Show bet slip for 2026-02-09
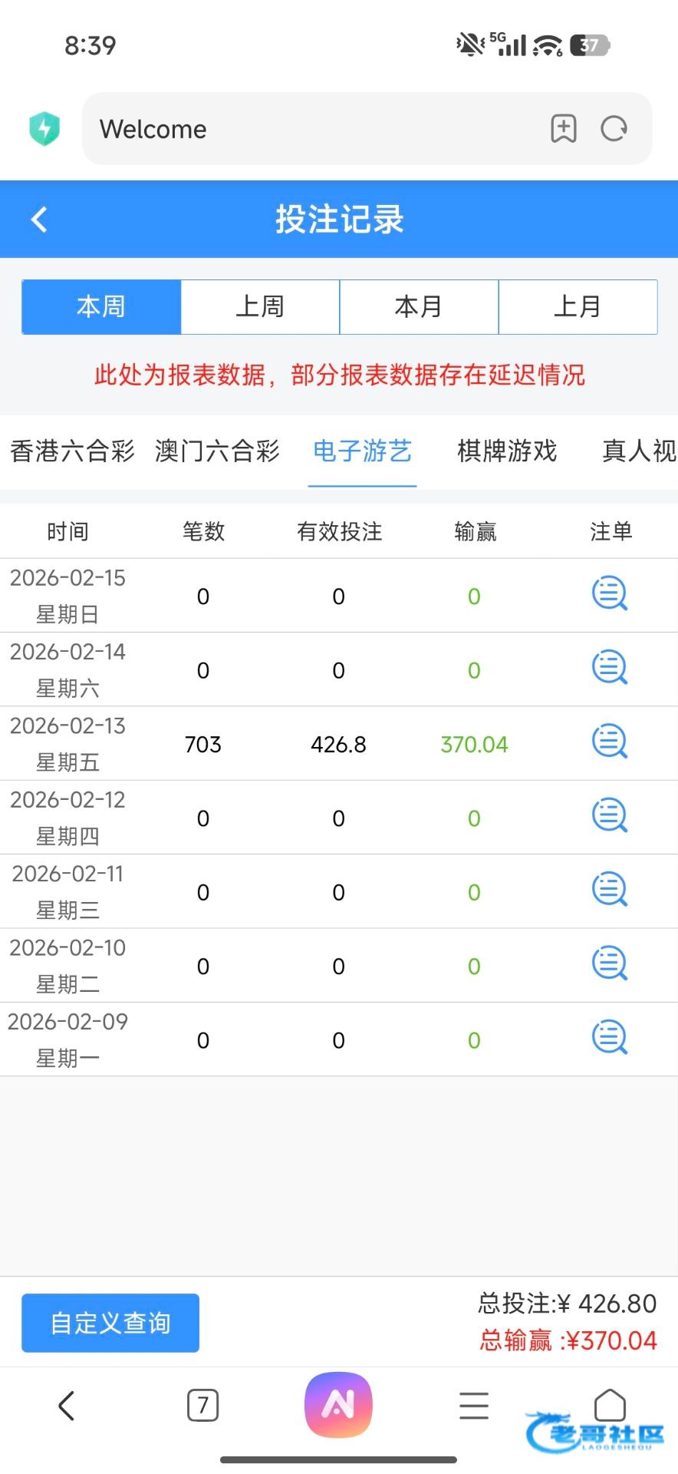The image size is (678, 1474). click(x=610, y=1039)
